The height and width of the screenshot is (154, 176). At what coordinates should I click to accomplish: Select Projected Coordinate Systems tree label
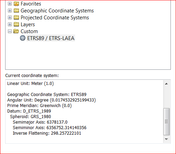pyautogui.click(x=55, y=18)
